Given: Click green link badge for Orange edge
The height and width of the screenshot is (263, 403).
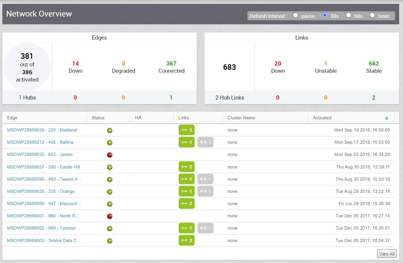Looking at the screenshot, I should (x=187, y=191).
